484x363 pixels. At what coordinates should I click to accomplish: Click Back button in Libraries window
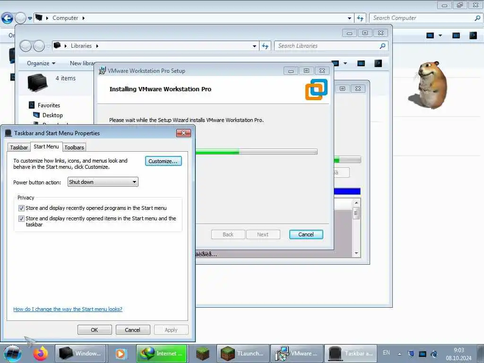[26, 46]
